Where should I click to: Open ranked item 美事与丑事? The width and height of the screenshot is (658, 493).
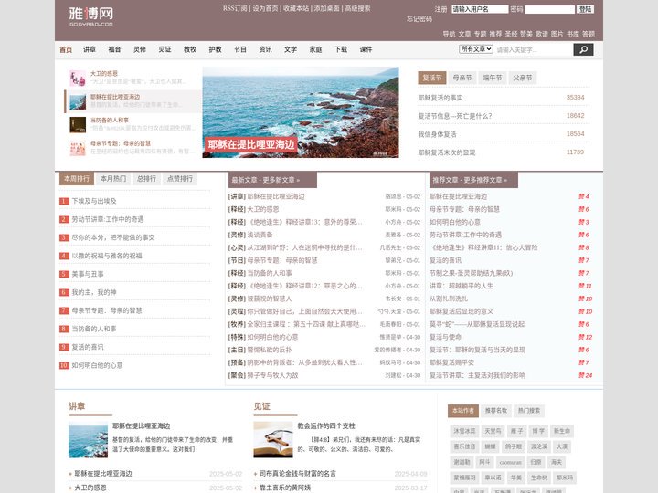[x=88, y=274]
